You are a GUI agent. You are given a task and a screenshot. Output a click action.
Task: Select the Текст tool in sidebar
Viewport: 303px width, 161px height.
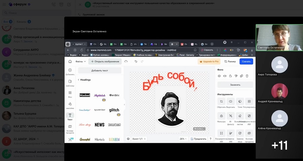[70, 117]
